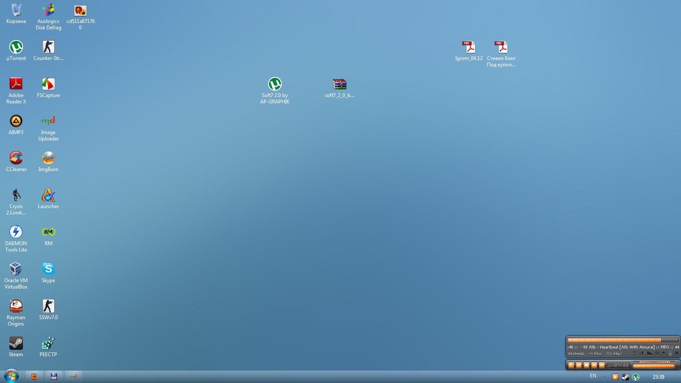Click the Steam desktop shortcut
This screenshot has width=681, height=383.
pos(16,343)
